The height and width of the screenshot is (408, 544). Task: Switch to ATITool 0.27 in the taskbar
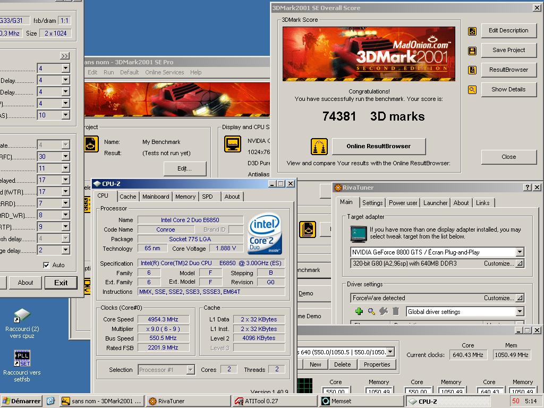[x=274, y=401]
